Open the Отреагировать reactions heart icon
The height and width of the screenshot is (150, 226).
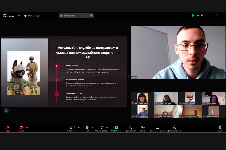101,127
